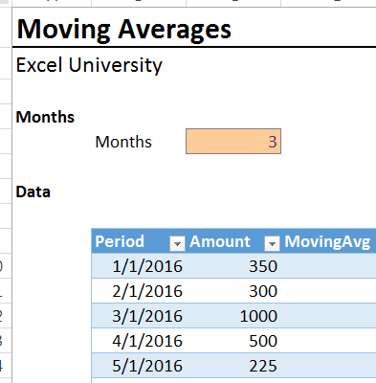Open the Amount column filter dropdown

[272, 244]
